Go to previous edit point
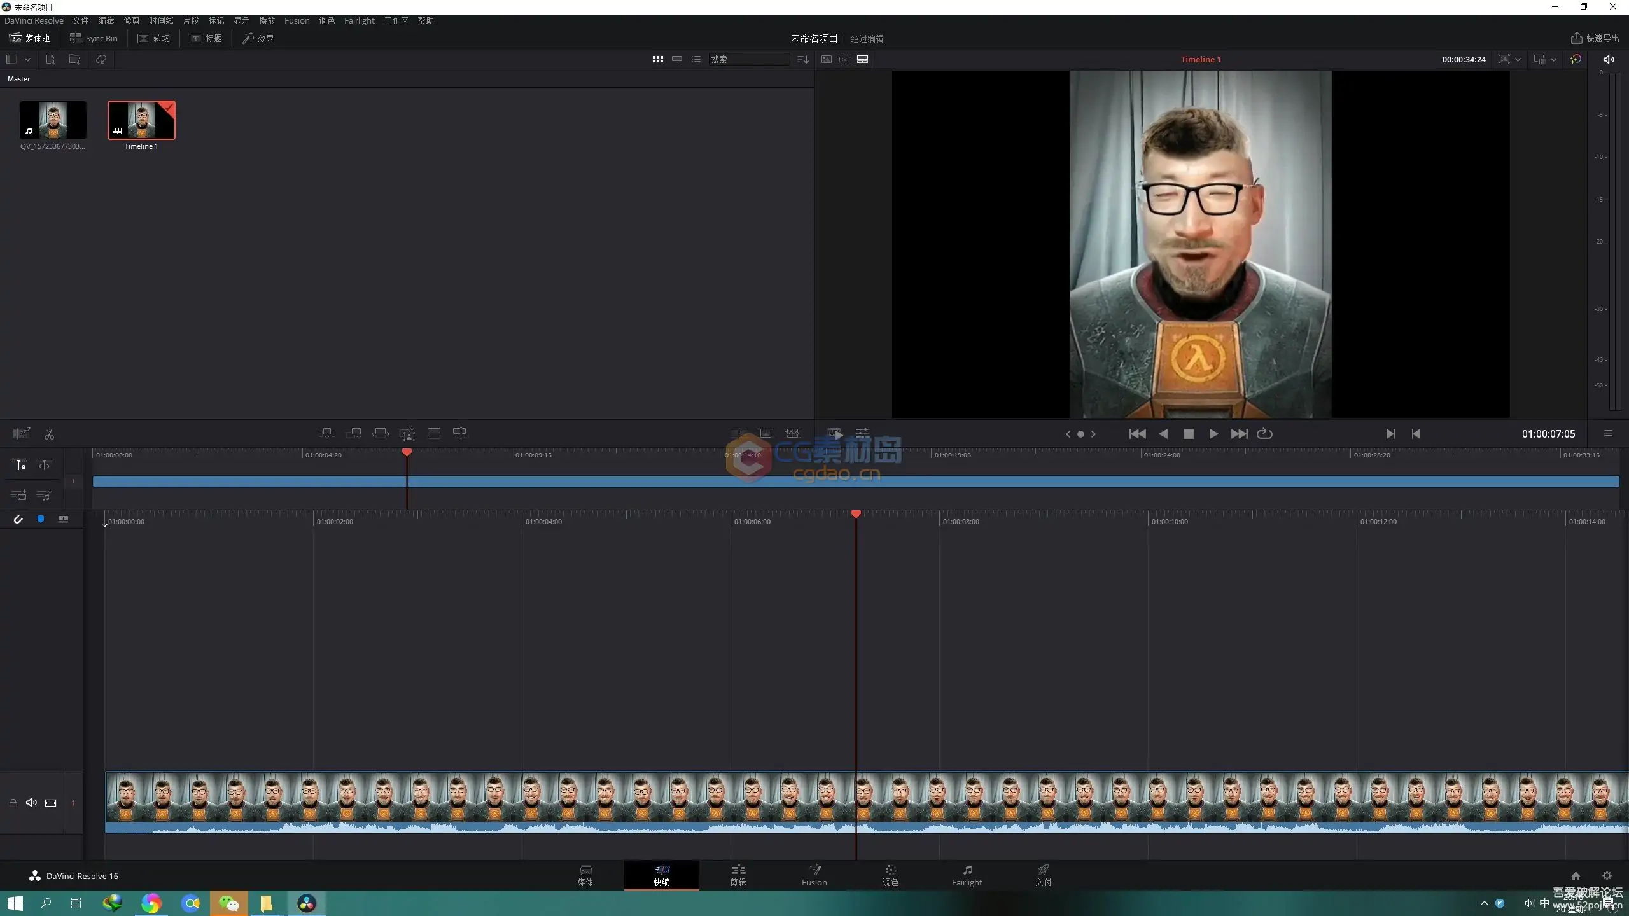 tap(1416, 434)
